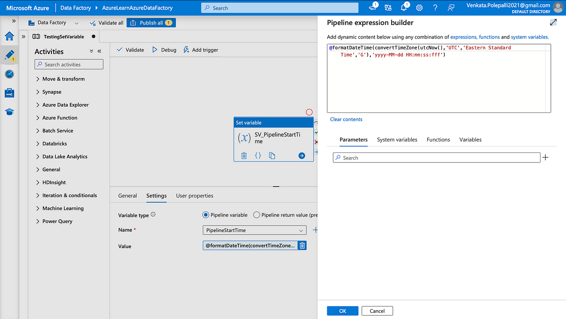Open the Manage toolbox icon in sidebar
Viewport: 566px width, 319px height.
[9, 93]
